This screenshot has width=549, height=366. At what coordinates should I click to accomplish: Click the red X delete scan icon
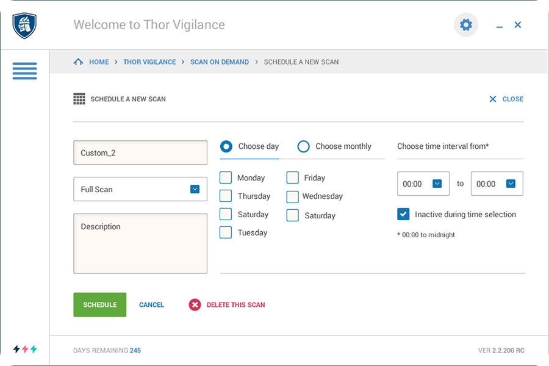click(195, 305)
